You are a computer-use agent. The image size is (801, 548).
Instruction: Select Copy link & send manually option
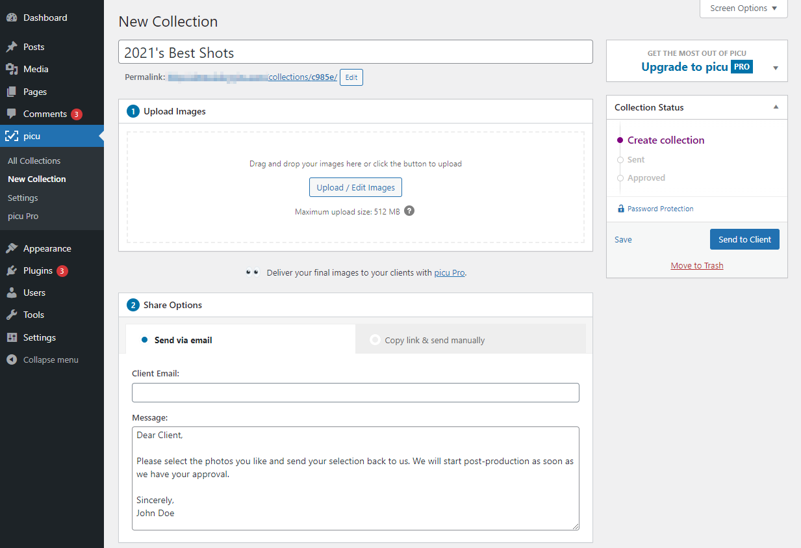428,340
